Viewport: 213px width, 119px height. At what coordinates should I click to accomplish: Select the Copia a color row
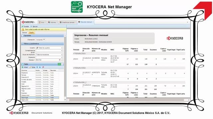coord(40,96)
